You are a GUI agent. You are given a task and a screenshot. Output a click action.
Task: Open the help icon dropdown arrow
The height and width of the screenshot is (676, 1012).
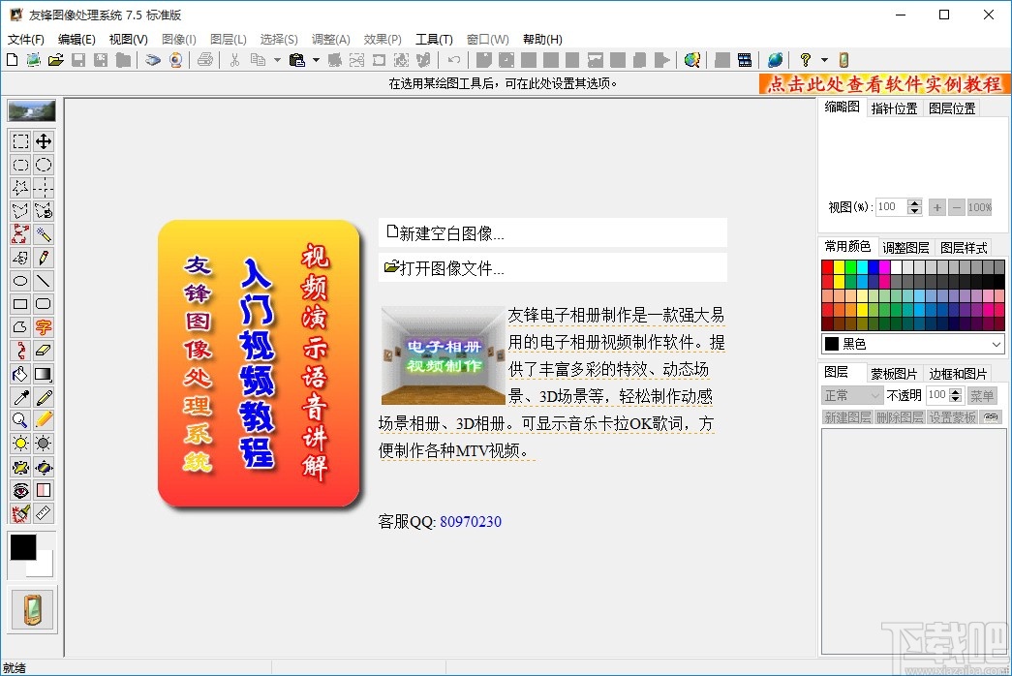tap(824, 60)
